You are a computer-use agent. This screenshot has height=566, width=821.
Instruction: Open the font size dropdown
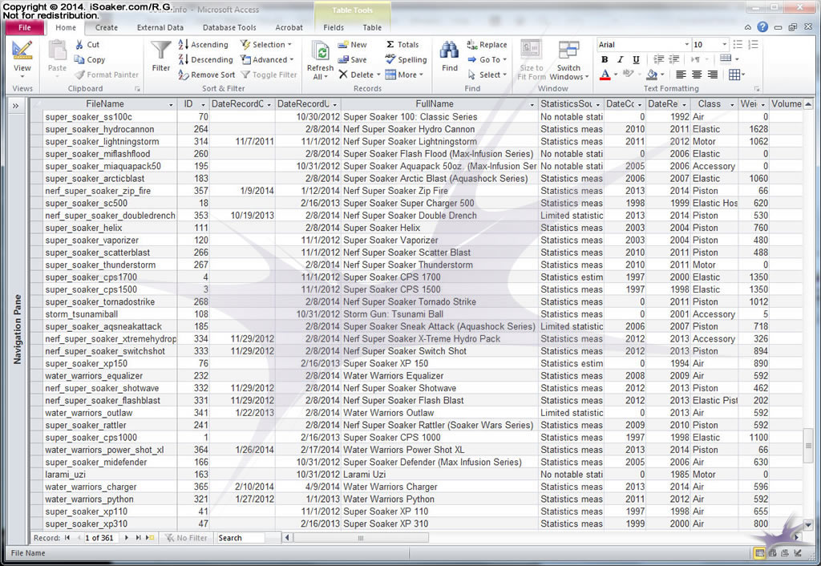tap(724, 45)
